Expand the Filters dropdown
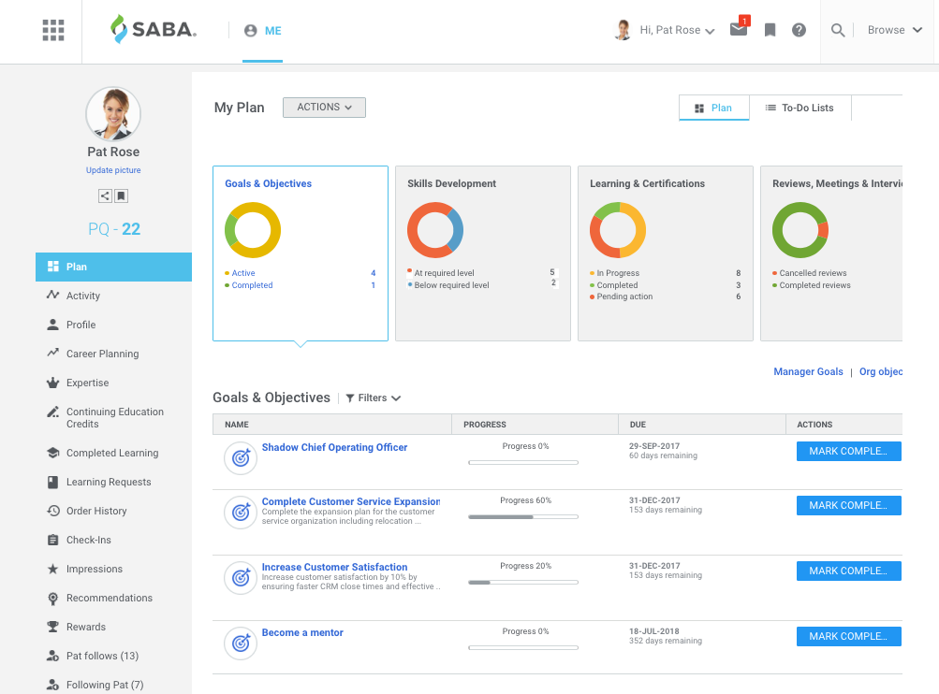The width and height of the screenshot is (939, 694). pyautogui.click(x=374, y=398)
